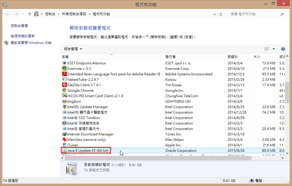Select publisher Kwizzu
Viewport: 292px width, 186px height.
(170, 80)
